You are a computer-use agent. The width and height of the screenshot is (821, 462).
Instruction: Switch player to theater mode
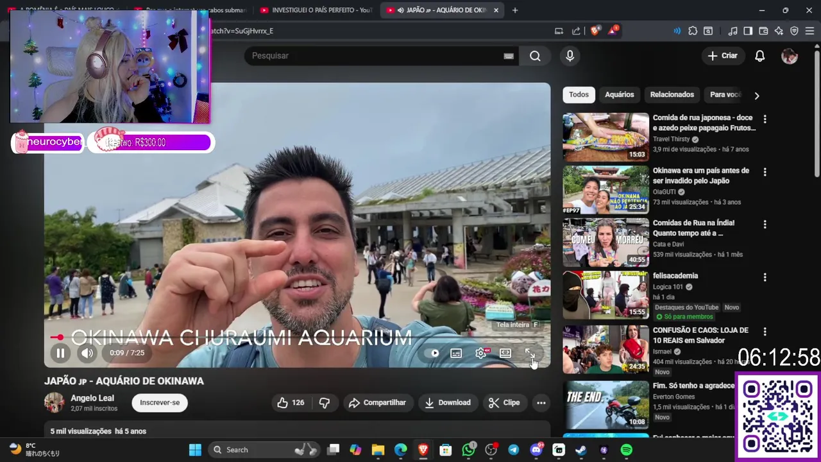click(x=505, y=353)
